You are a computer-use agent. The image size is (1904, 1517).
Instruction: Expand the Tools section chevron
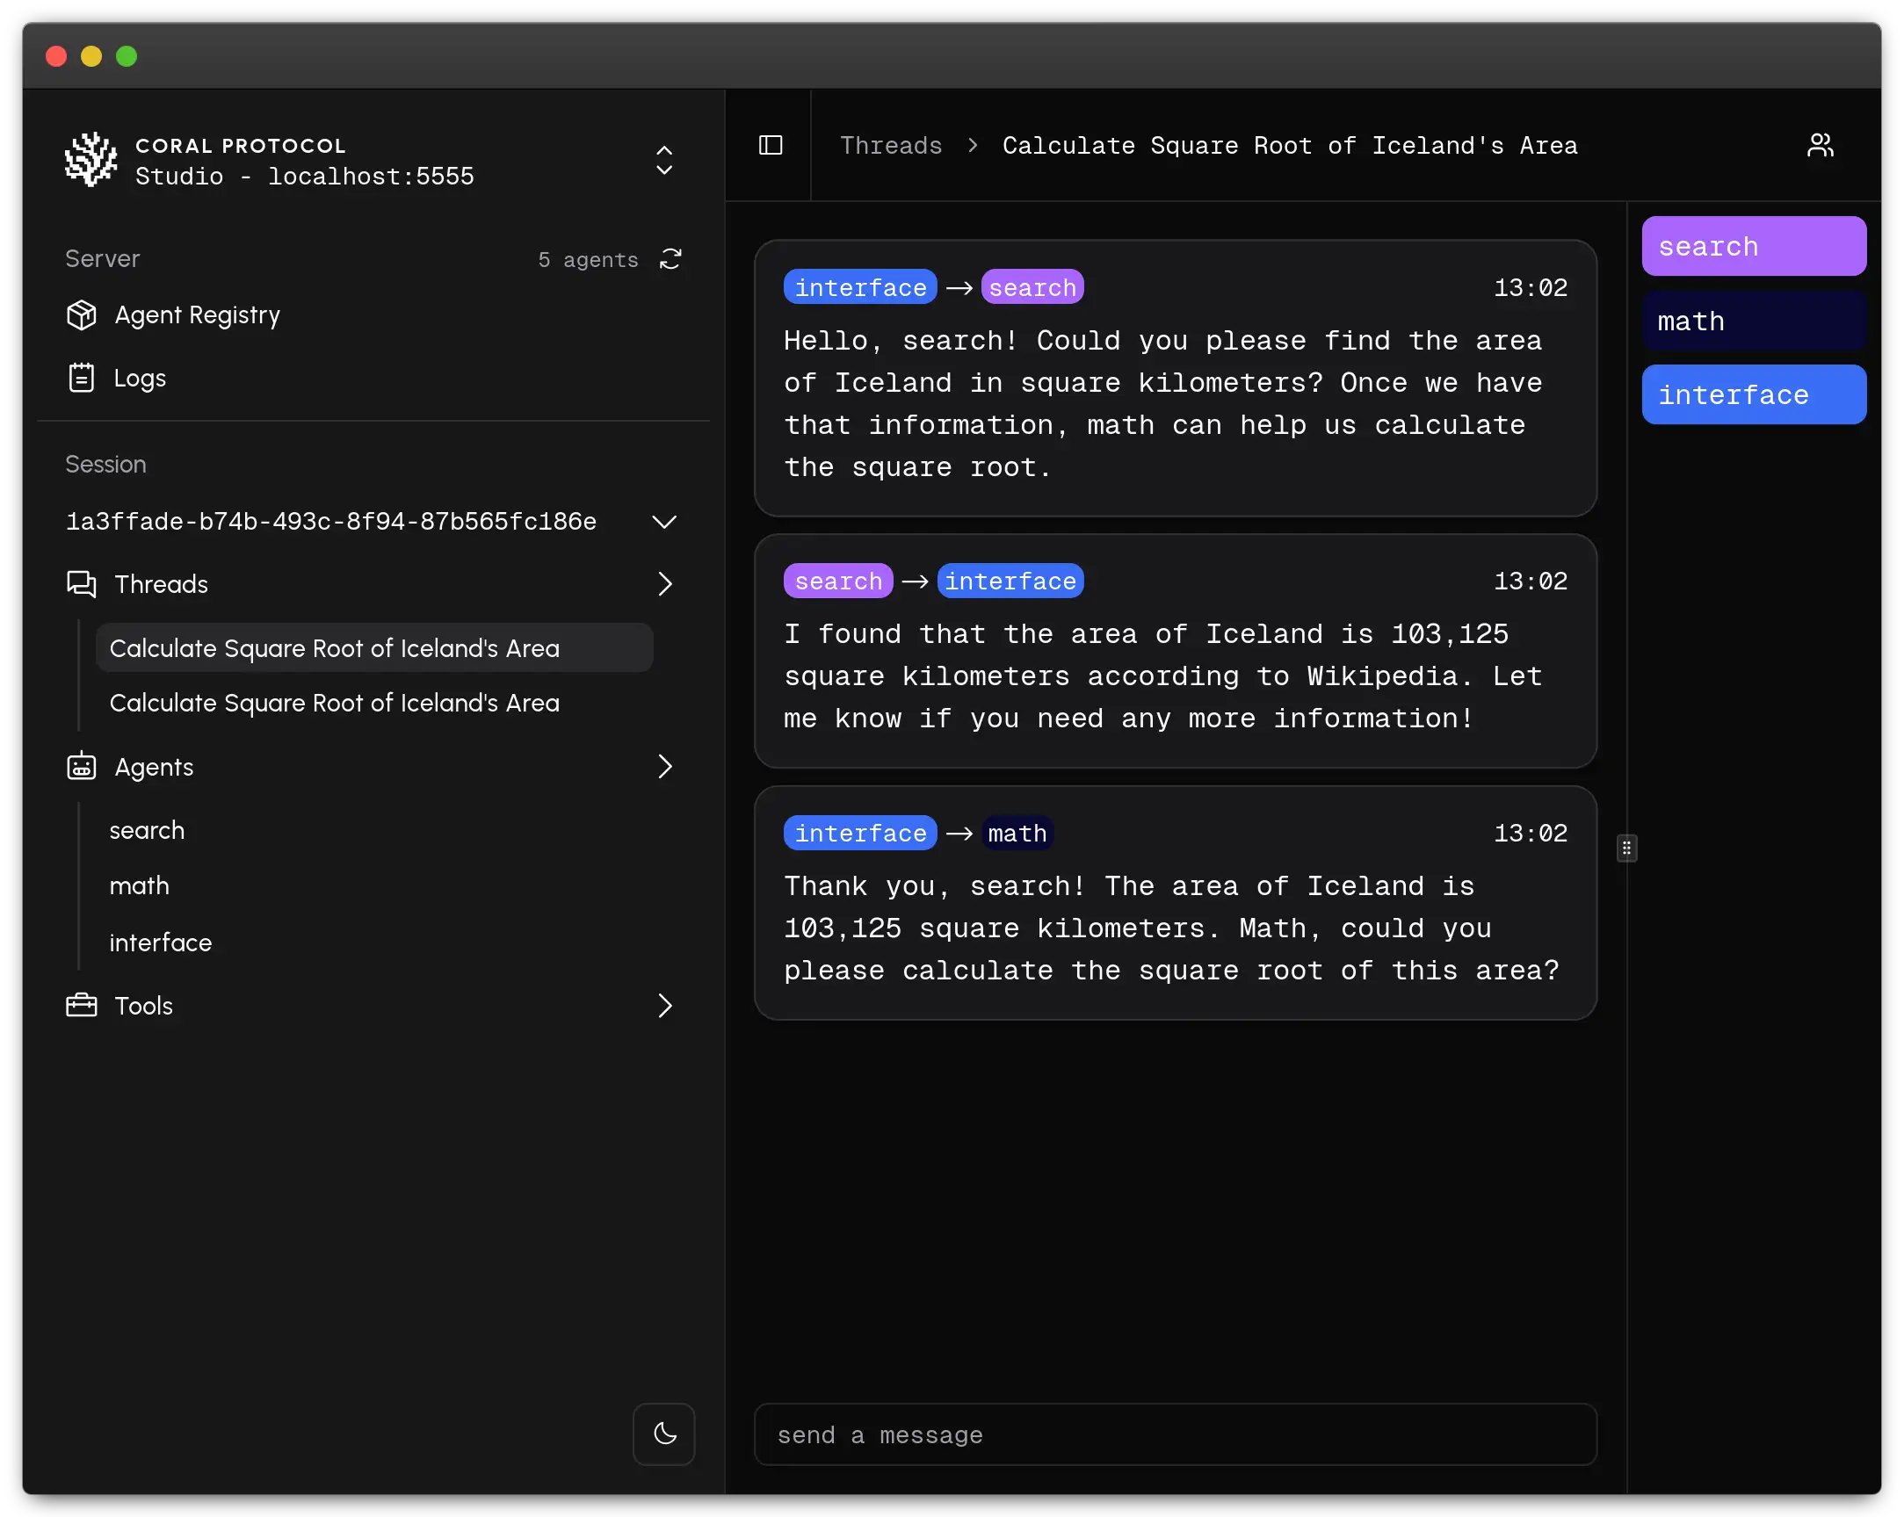pos(664,1005)
